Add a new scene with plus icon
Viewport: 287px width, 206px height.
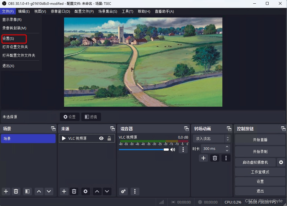point(6,191)
